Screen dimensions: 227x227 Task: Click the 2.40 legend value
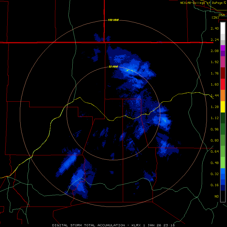point(215,28)
